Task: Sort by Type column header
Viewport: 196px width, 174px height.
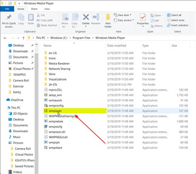Action: [155, 45]
